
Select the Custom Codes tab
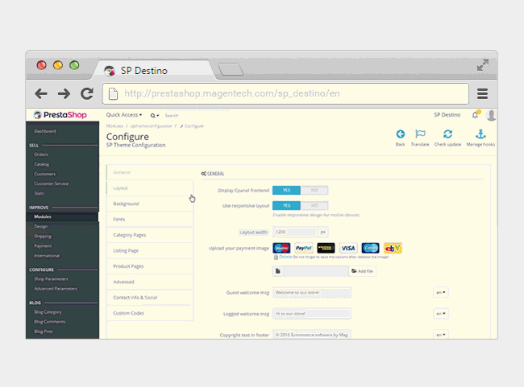point(150,313)
